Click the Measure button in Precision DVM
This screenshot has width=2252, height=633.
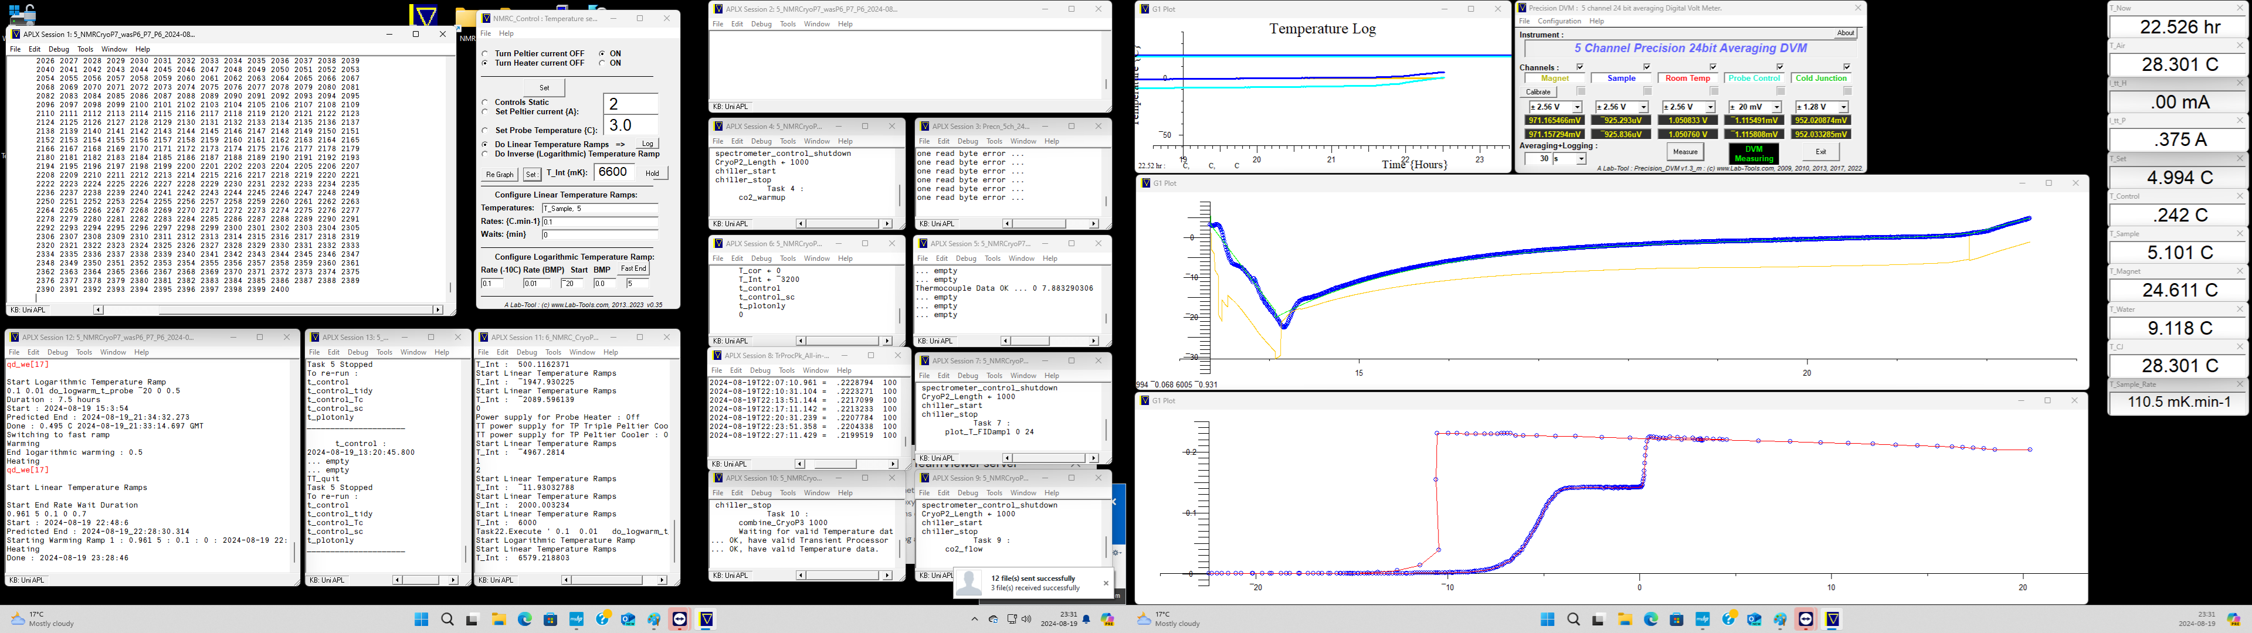tap(1685, 152)
